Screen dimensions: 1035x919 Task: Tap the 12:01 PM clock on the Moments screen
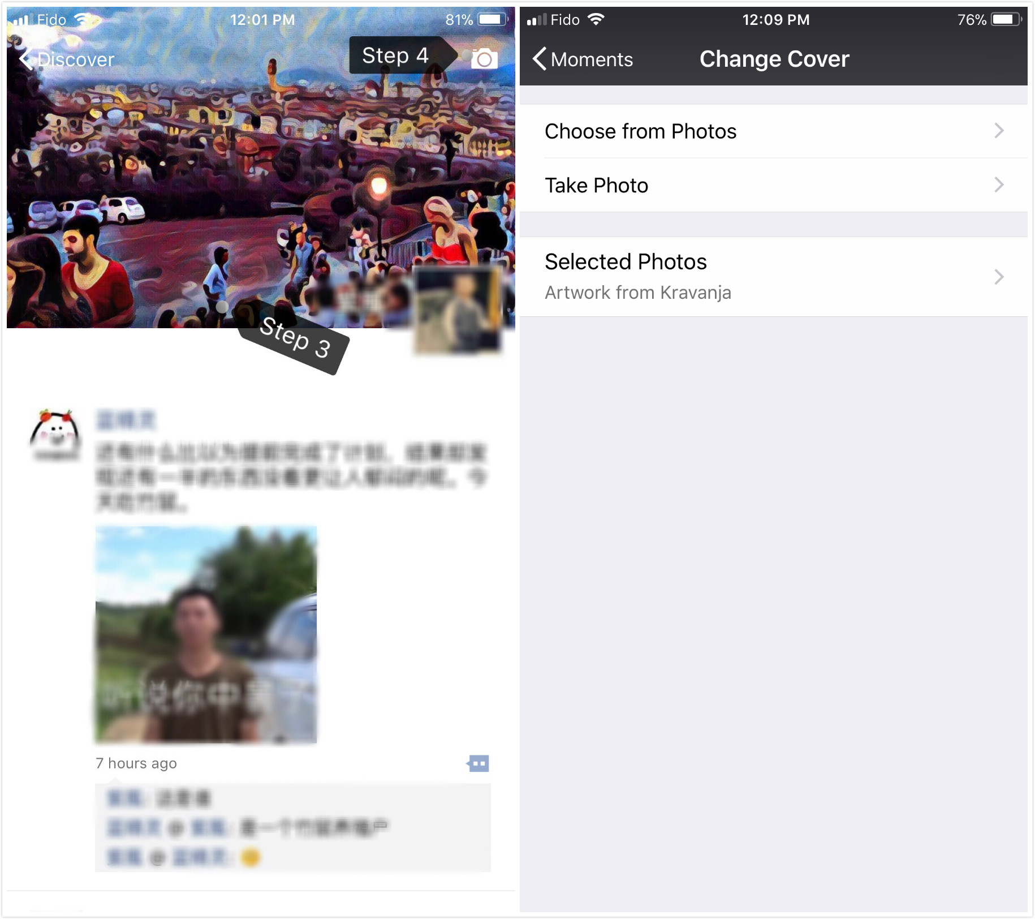[262, 20]
